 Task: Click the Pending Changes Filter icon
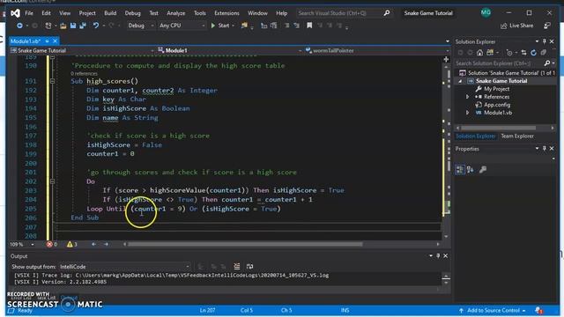(x=509, y=53)
